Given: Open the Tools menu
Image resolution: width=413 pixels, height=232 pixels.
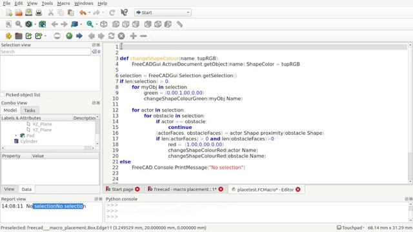Looking at the screenshot, I should (x=47, y=3).
